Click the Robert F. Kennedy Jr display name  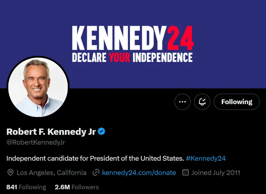(51, 132)
